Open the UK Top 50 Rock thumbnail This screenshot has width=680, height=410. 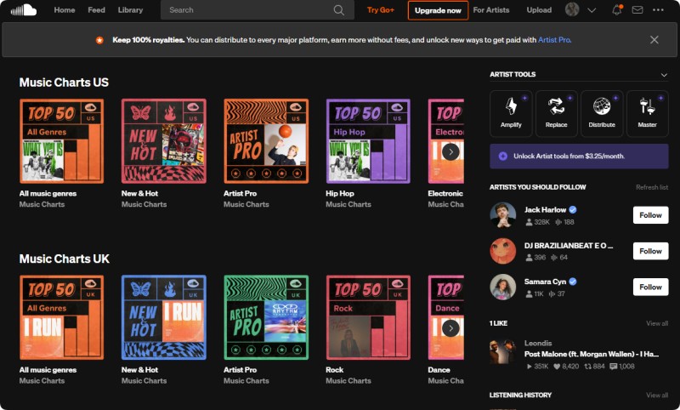[x=368, y=317]
